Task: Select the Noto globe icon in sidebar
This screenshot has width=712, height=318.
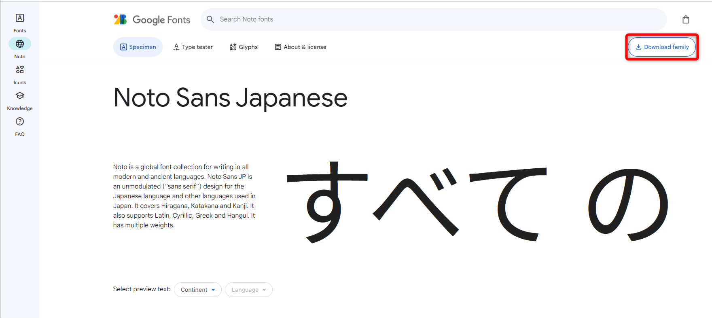Action: point(20,44)
